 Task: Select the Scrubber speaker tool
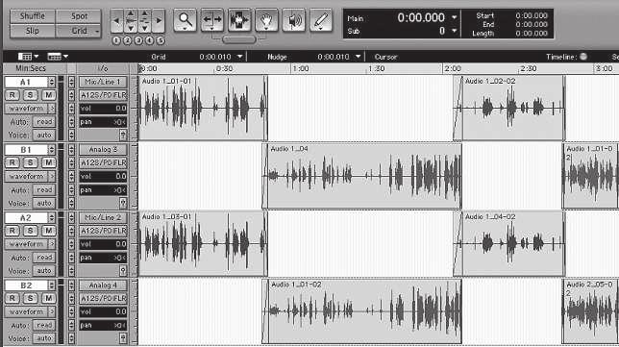(x=294, y=20)
